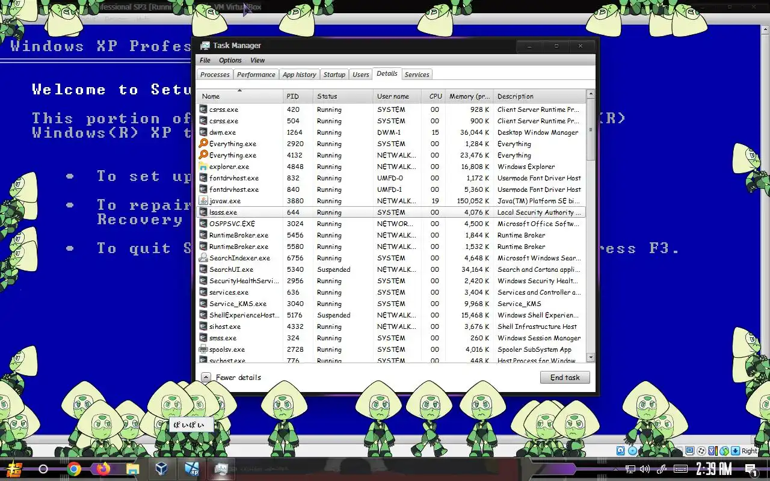Click the scrollbar up arrow
Image resolution: width=770 pixels, height=481 pixels.
590,94
